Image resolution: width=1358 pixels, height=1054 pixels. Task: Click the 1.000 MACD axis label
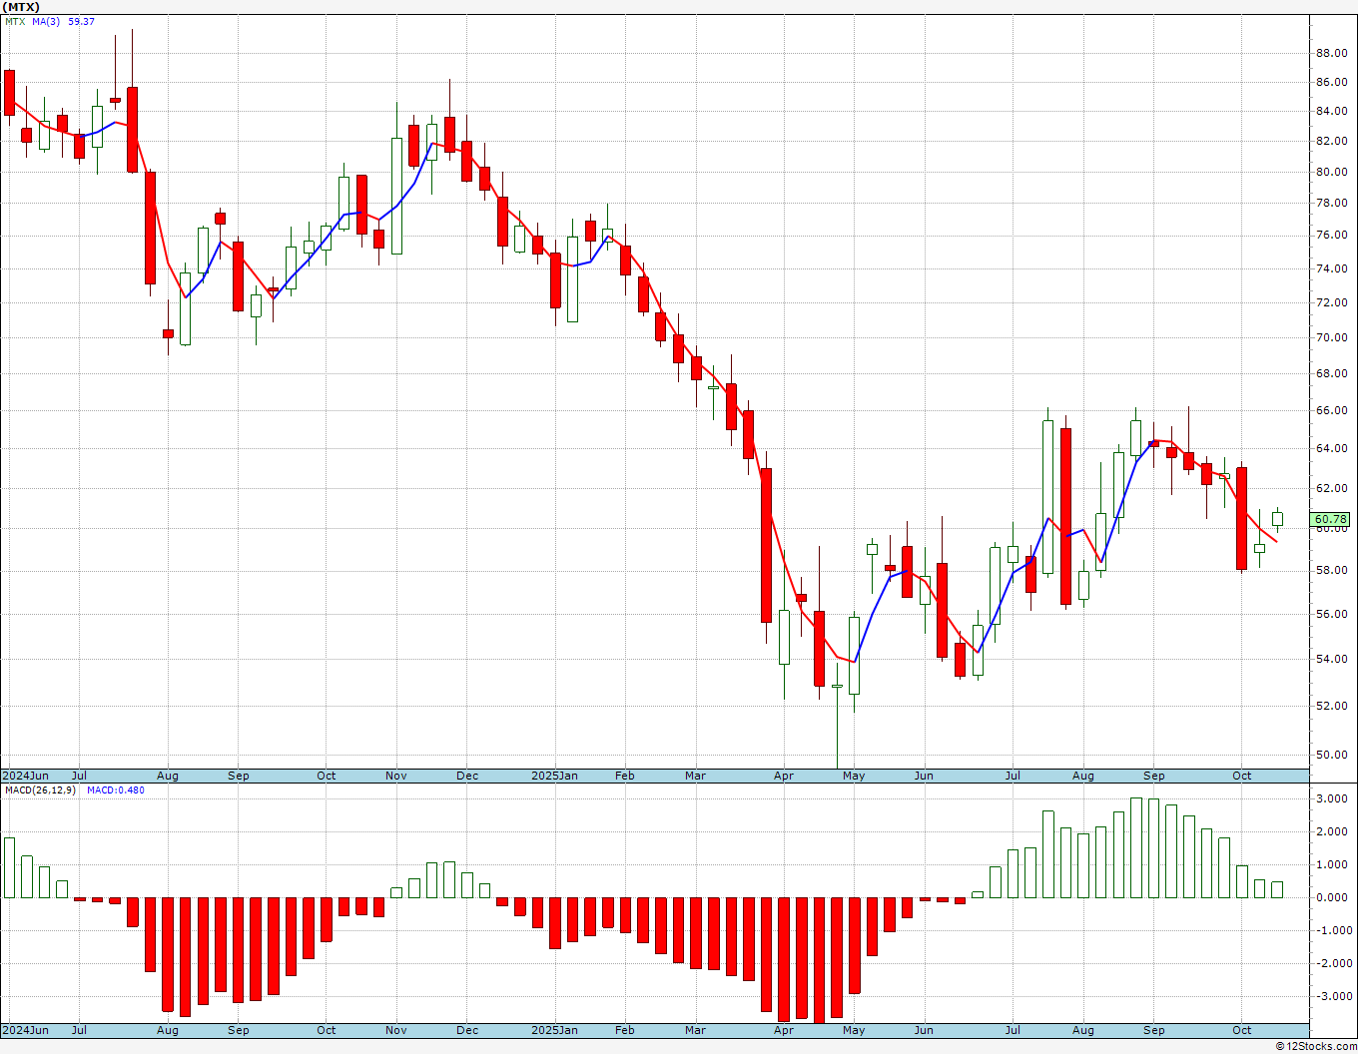click(1333, 865)
